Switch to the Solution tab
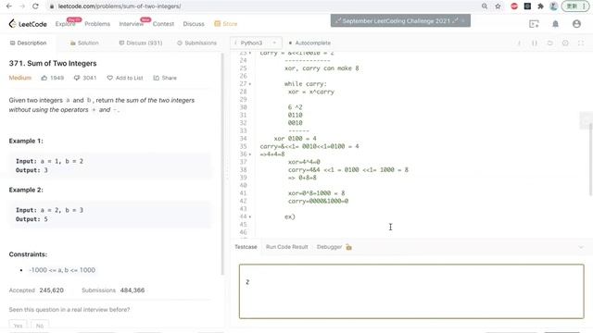 pos(84,43)
